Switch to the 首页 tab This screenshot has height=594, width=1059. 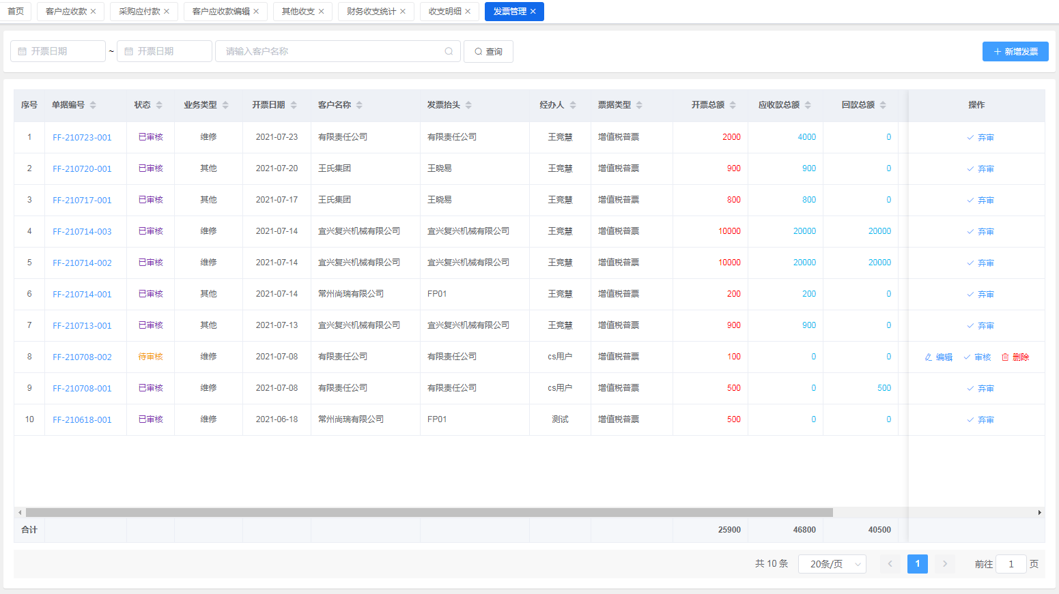point(16,12)
